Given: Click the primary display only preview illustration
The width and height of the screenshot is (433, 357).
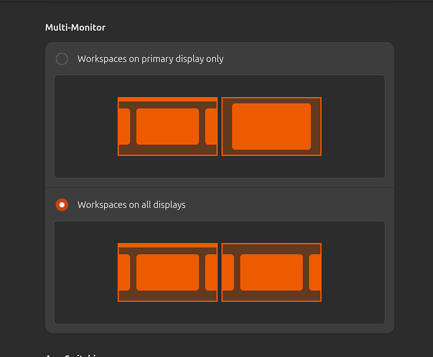Looking at the screenshot, I should [219, 126].
